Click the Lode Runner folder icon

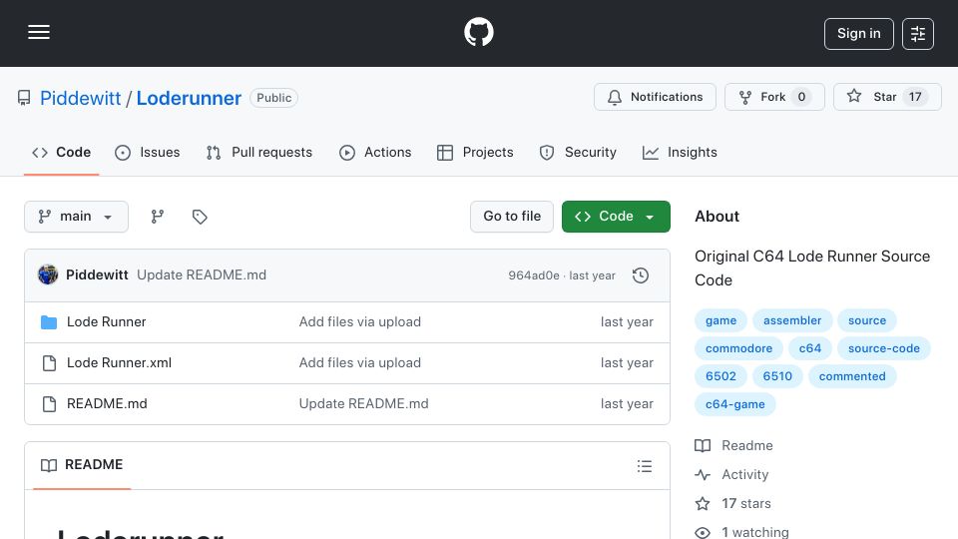49,322
